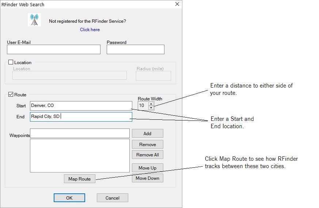Close the RFinder Web Search dialog
The width and height of the screenshot is (319, 208).
[x=177, y=4]
